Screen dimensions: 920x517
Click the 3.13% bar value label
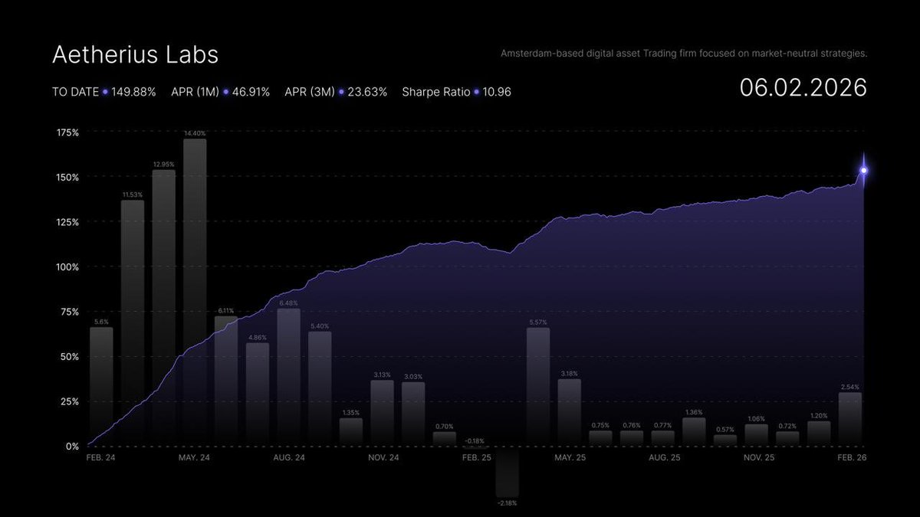383,375
